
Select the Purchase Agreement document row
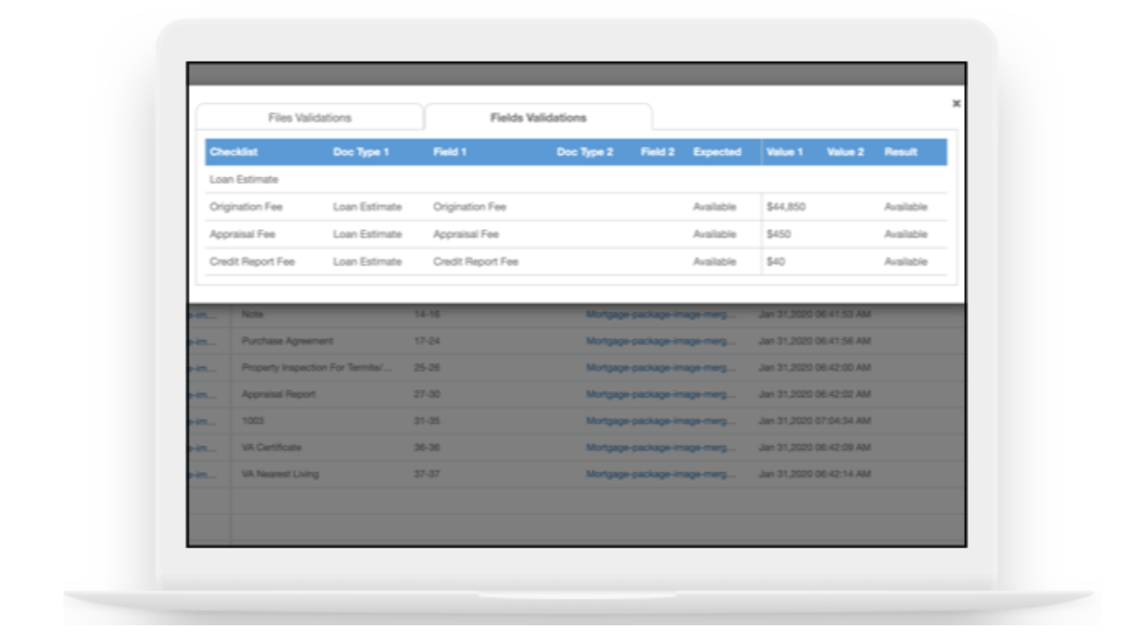click(x=576, y=340)
